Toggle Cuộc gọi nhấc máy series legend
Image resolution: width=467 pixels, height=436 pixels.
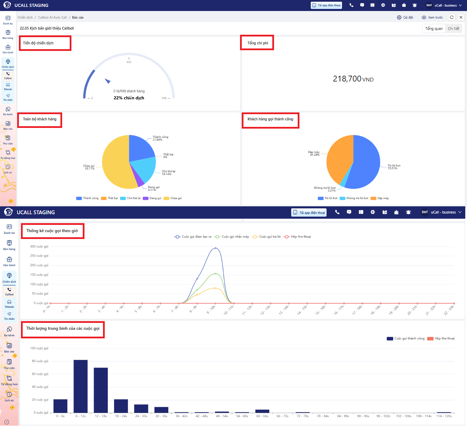pyautogui.click(x=232, y=237)
